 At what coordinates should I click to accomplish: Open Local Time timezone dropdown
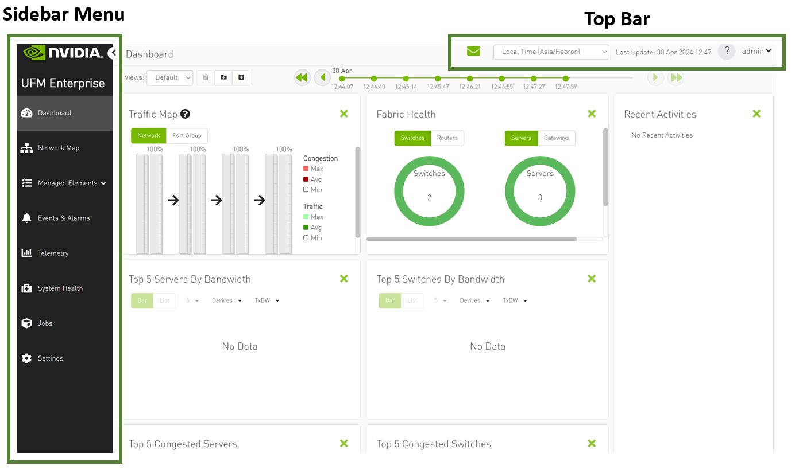(x=551, y=52)
